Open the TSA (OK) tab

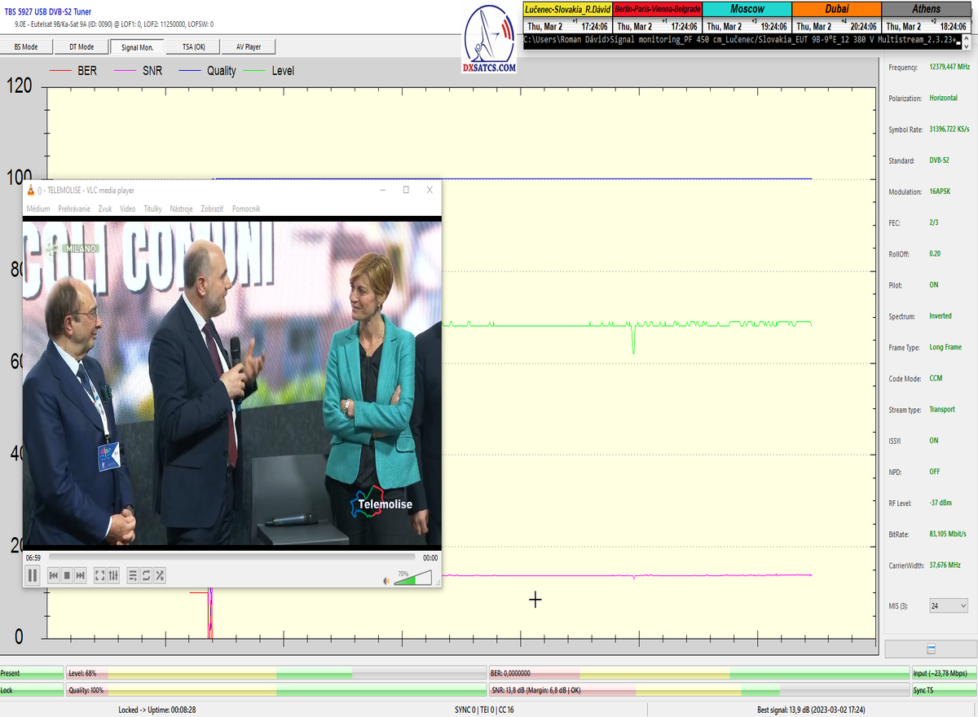[x=194, y=46]
